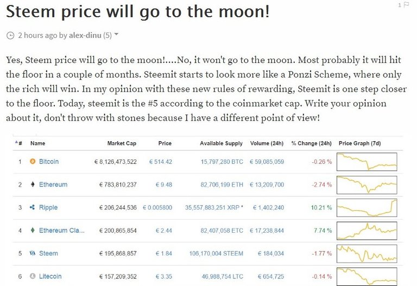
Task: Click the Ethereum diamond icon
Action: (x=33, y=185)
